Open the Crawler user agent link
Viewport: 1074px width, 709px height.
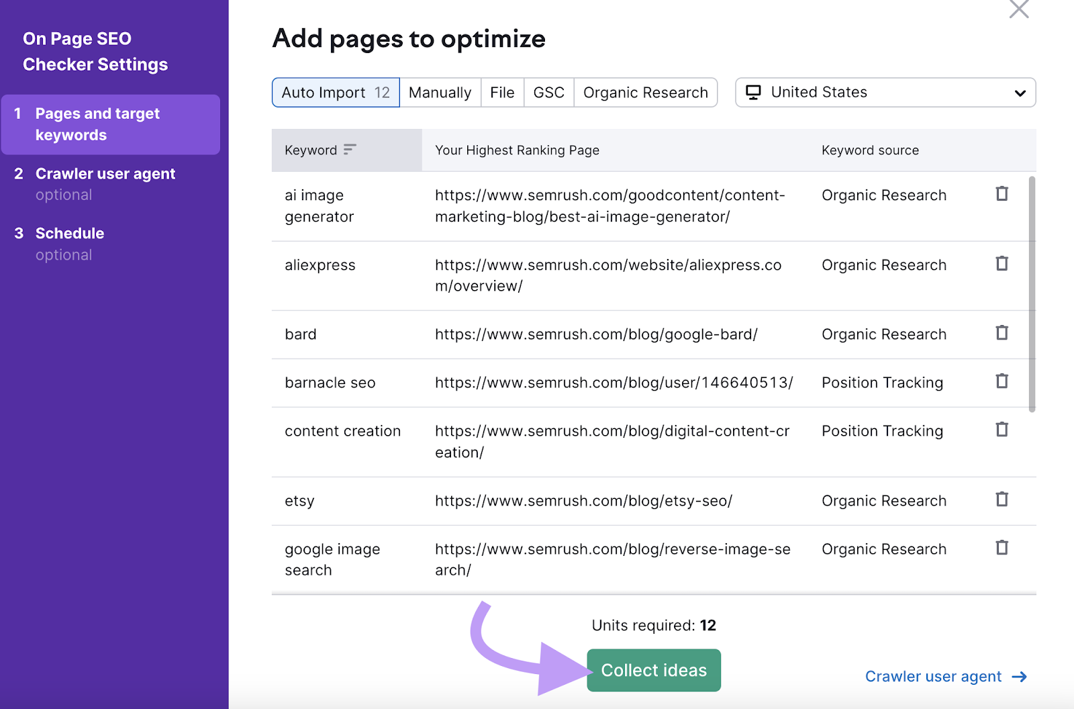point(933,676)
